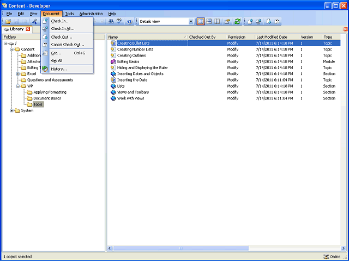
Task: Select the Applying Formatting folder
Action: point(50,92)
